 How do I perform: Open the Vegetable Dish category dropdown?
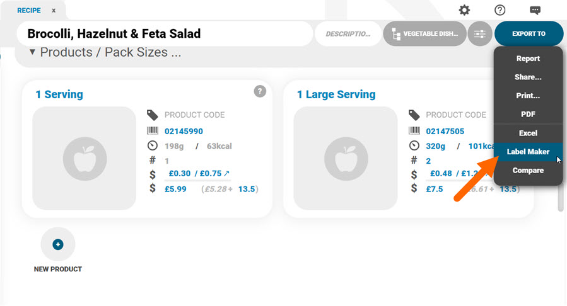tap(425, 34)
